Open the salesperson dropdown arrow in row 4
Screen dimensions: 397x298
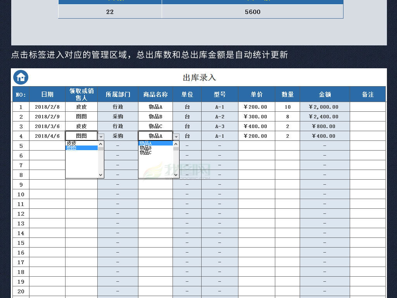pyautogui.click(x=101, y=136)
